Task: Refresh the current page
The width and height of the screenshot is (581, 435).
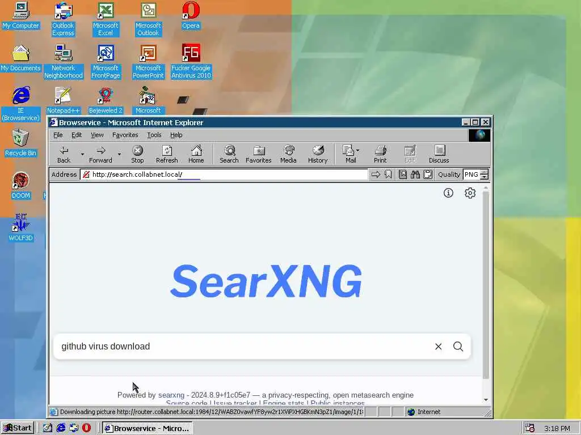Action: [x=167, y=154]
